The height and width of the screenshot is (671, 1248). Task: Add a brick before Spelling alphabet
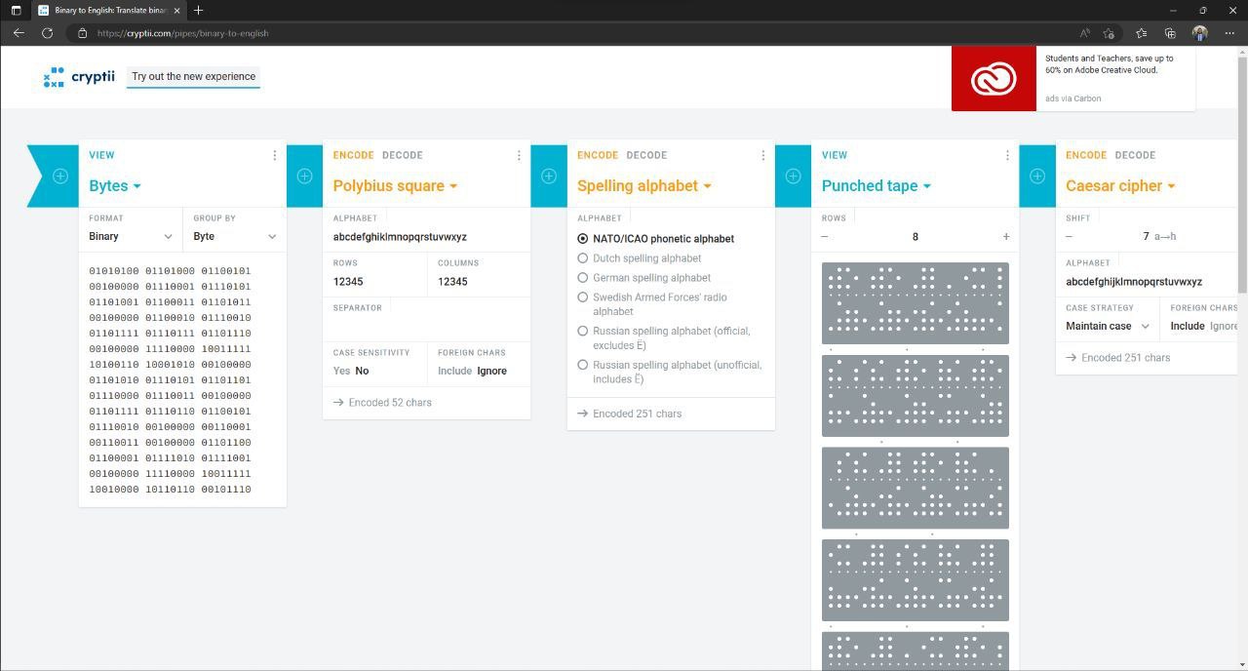(549, 177)
